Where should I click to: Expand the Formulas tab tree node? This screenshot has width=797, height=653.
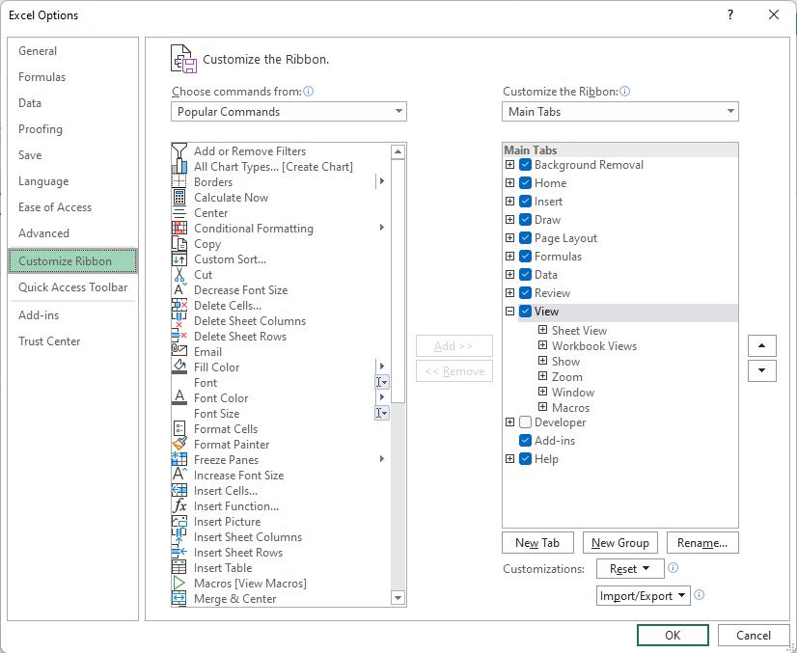tap(509, 257)
